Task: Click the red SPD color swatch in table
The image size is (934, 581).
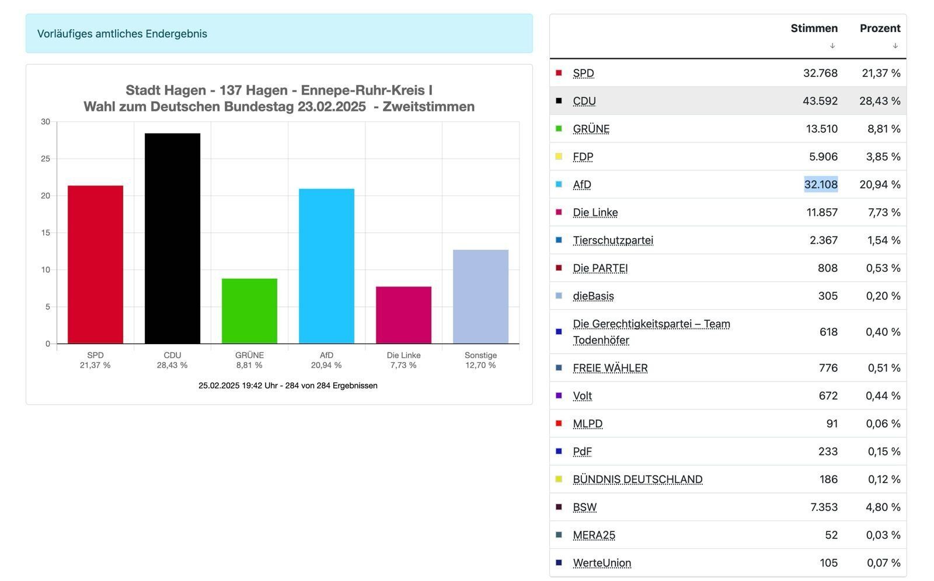Action: pyautogui.click(x=559, y=73)
